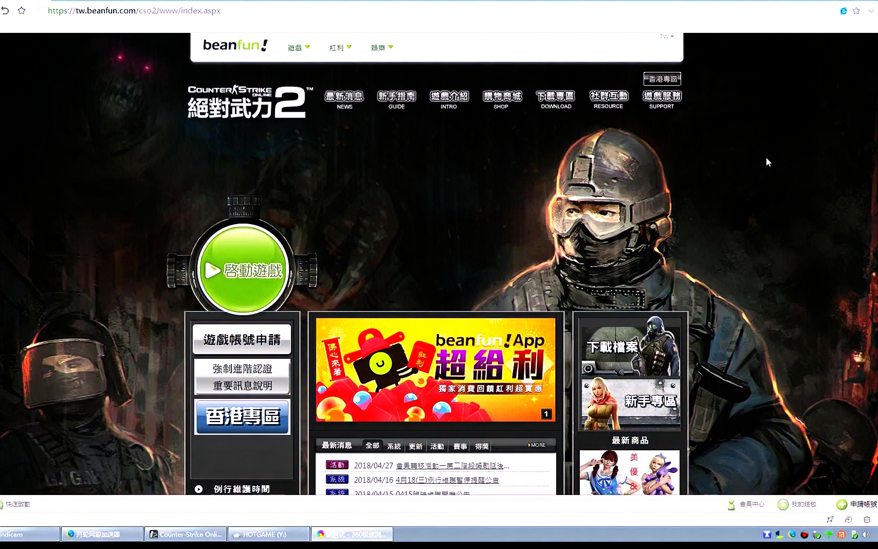This screenshot has height=549, width=878.
Task: Click the trash icon at bottom right
Action: [x=867, y=519]
